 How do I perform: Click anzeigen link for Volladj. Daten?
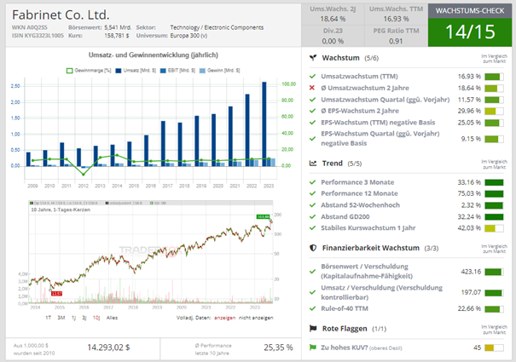[x=225, y=318]
